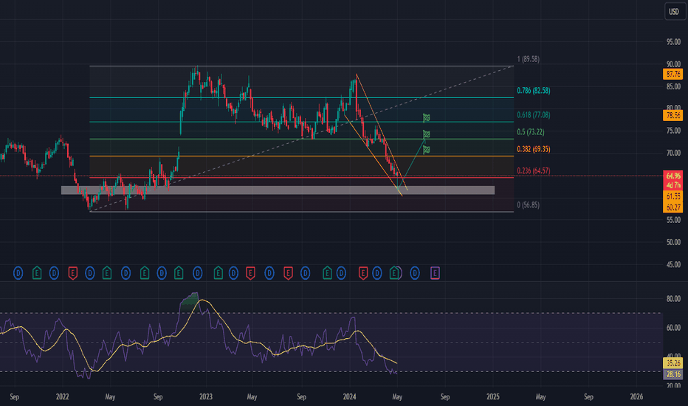This screenshot has height=406, width=688.
Task: Click the yellow 35.26 RSI average value
Action: [x=672, y=363]
